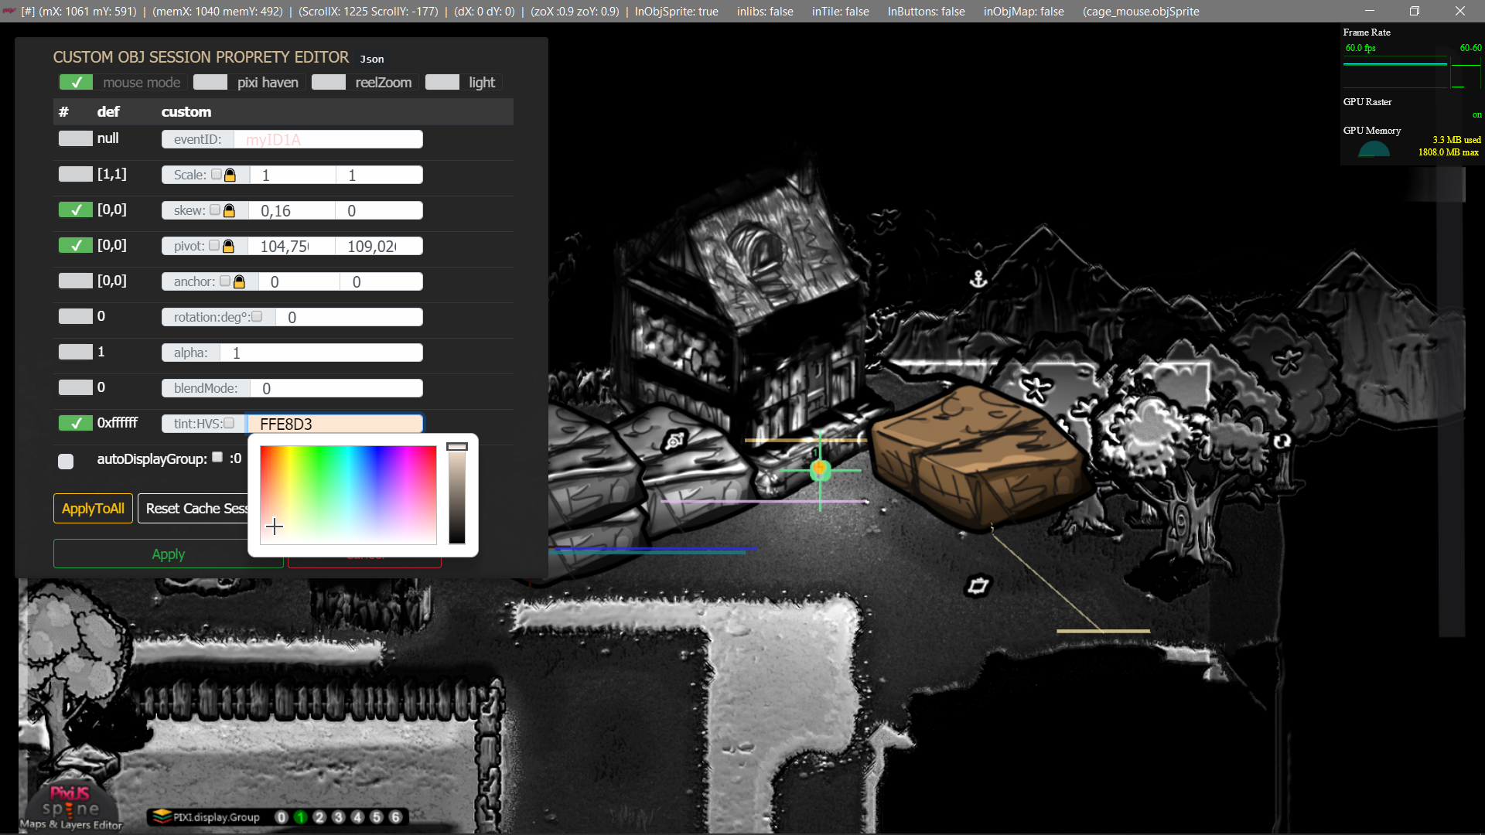The height and width of the screenshot is (835, 1485).
Task: Click the app icon in the title bar
Action: point(9,11)
